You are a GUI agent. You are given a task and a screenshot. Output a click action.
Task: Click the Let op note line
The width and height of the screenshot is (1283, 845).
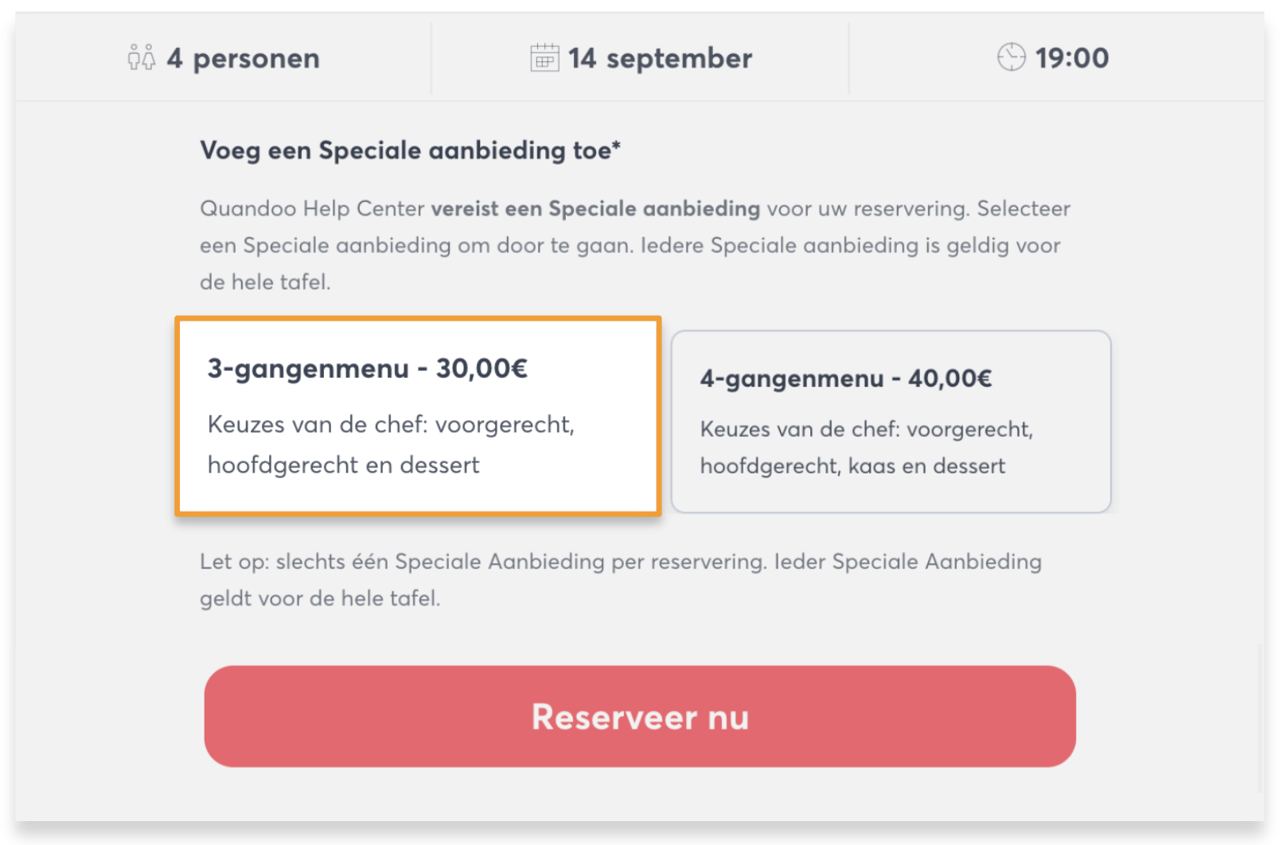pyautogui.click(x=620, y=562)
